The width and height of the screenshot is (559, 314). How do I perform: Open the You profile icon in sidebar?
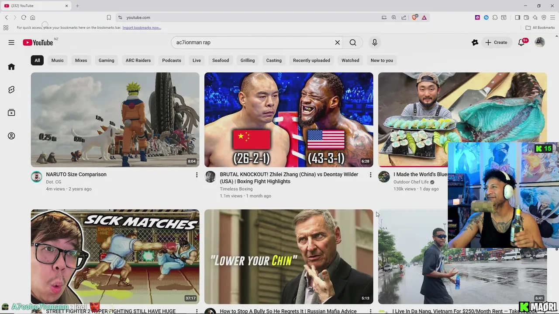coord(11,136)
